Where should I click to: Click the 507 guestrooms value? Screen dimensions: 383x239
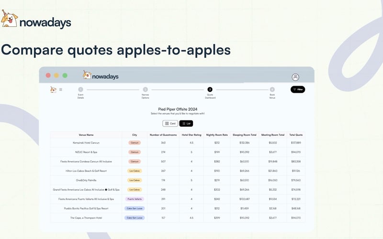(163, 162)
